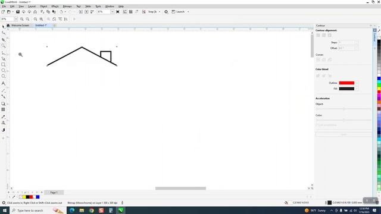Switch to the Welcome Screen tab
The height and width of the screenshot is (214, 381).
click(20, 25)
